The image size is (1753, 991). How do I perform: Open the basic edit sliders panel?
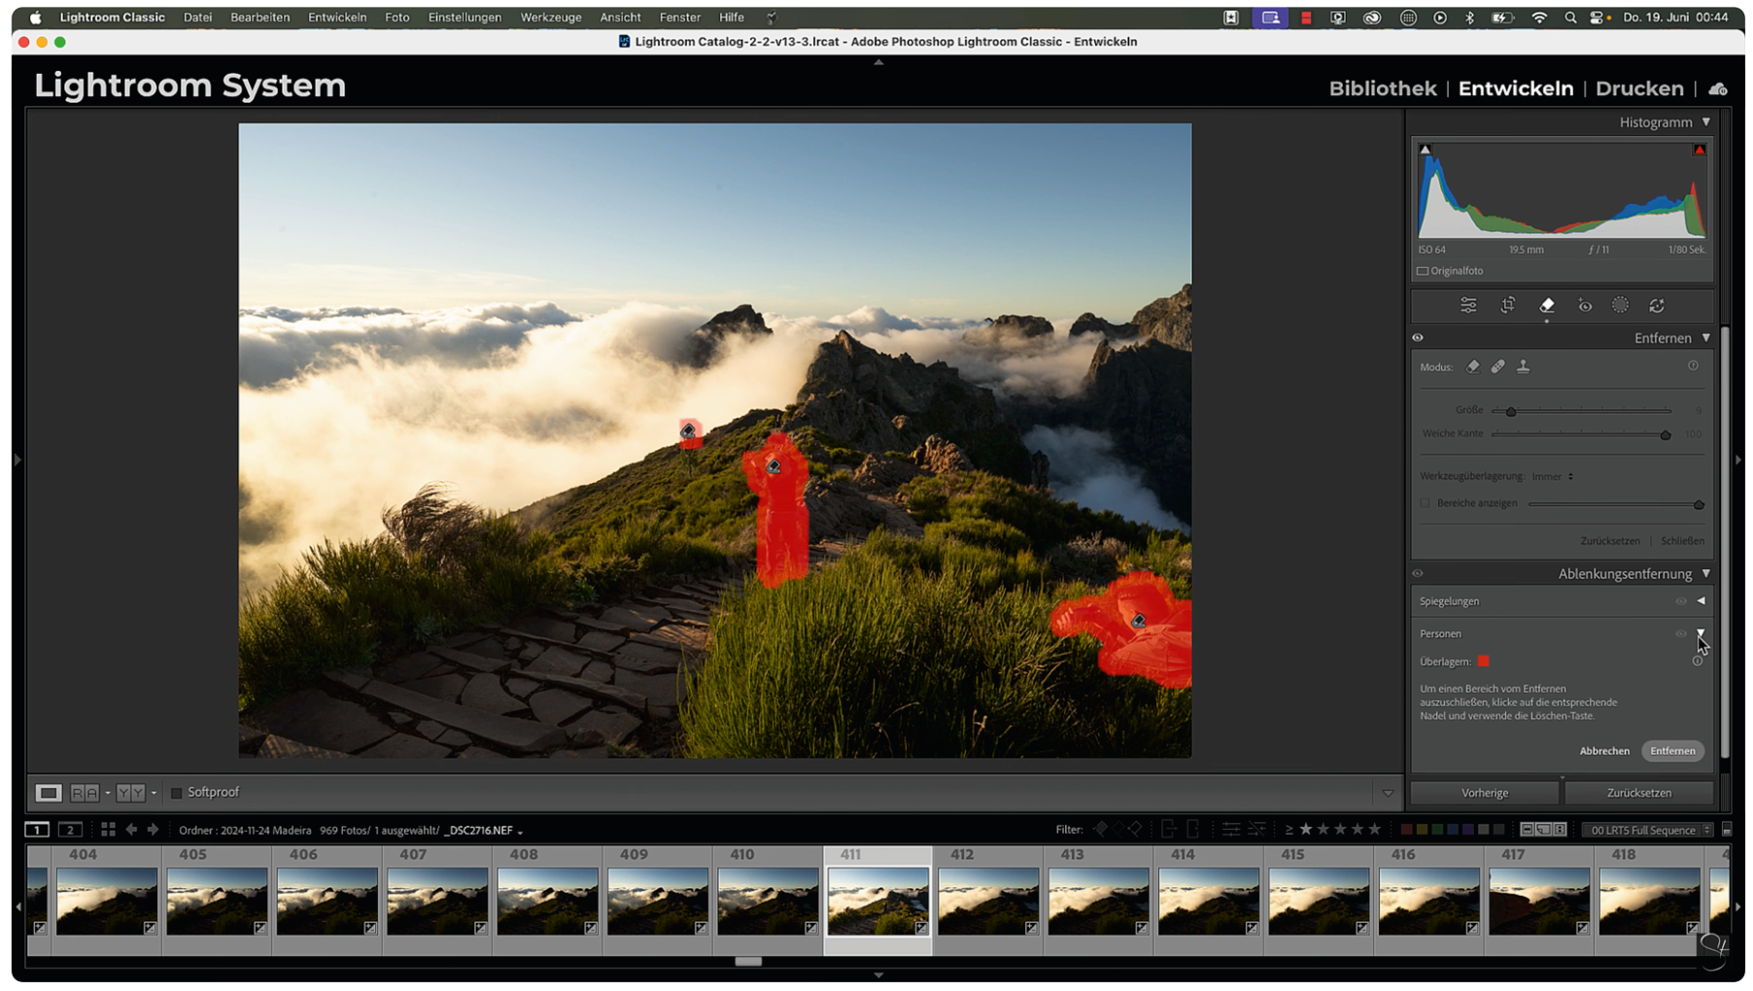coord(1468,306)
